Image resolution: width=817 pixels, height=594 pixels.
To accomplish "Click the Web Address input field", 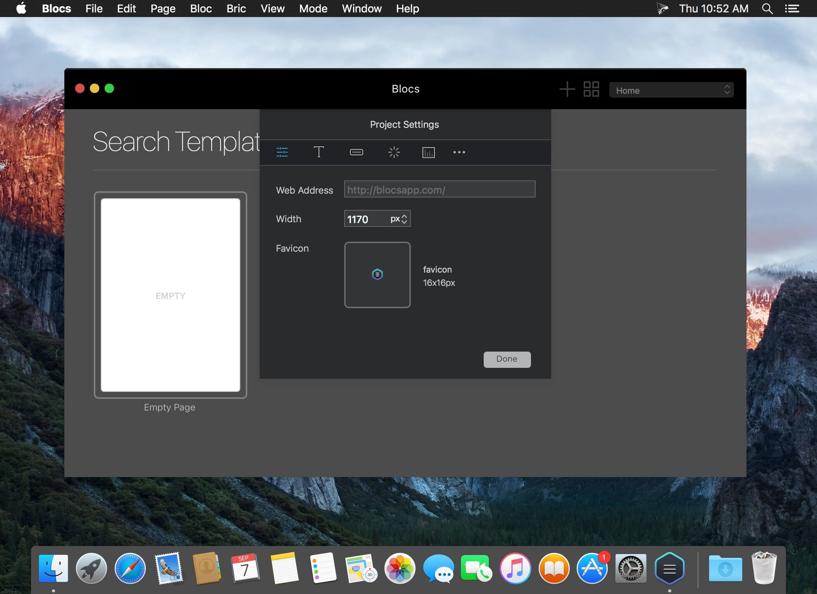I will point(440,189).
